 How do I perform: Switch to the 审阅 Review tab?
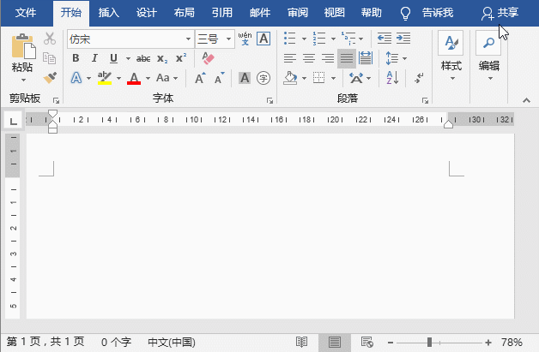(x=298, y=13)
